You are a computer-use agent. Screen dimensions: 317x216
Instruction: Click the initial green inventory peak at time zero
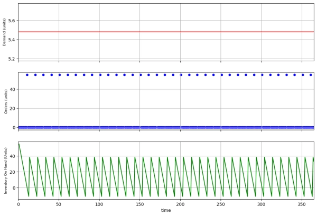tap(19, 144)
